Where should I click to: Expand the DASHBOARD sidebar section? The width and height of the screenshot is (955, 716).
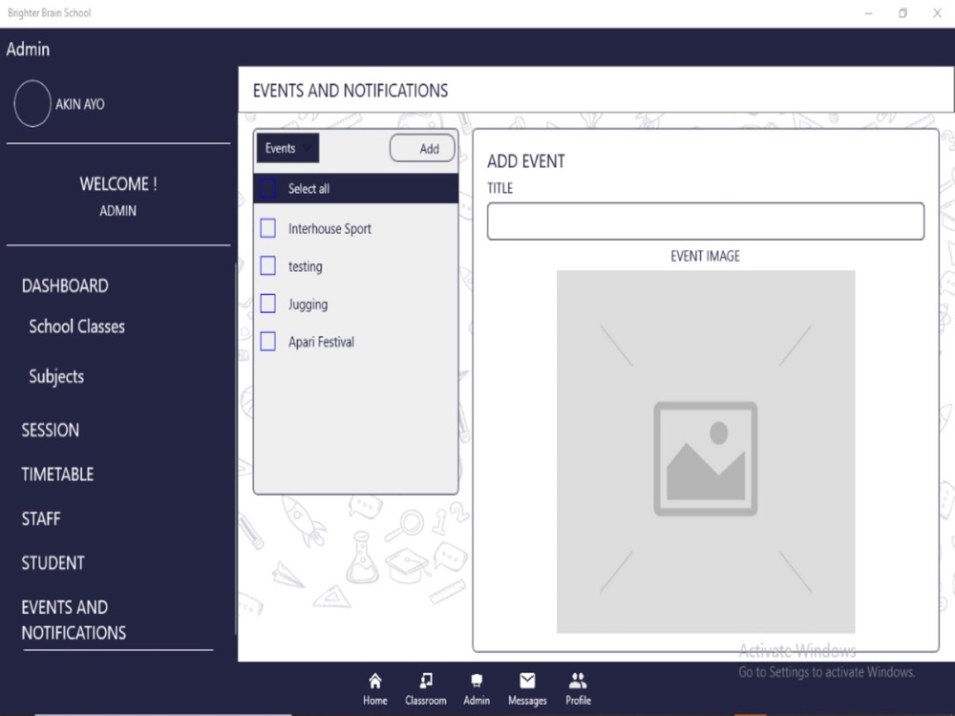click(65, 285)
